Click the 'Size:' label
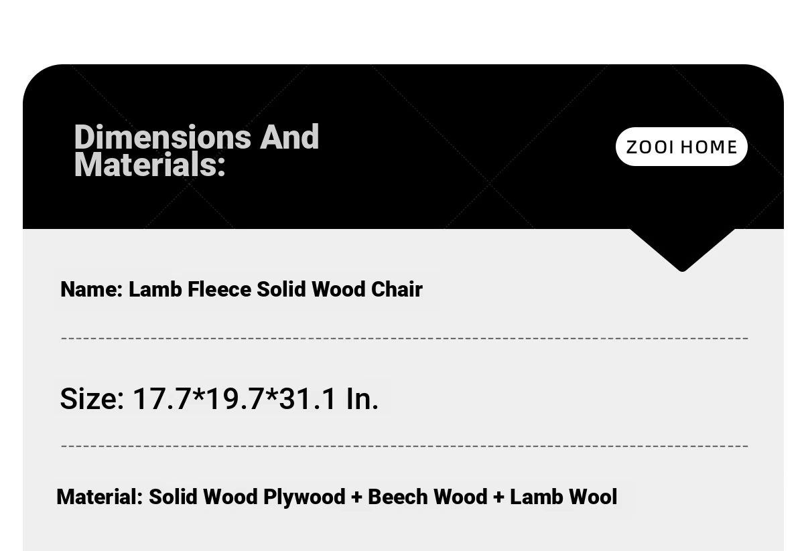The image size is (804, 551). 92,398
